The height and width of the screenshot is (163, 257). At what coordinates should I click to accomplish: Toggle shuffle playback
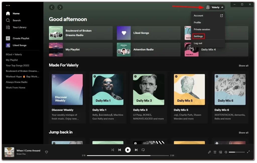(x=112, y=150)
